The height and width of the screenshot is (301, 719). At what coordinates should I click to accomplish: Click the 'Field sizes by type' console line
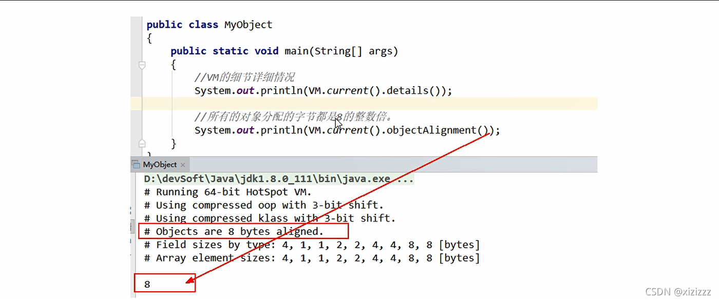pos(312,245)
